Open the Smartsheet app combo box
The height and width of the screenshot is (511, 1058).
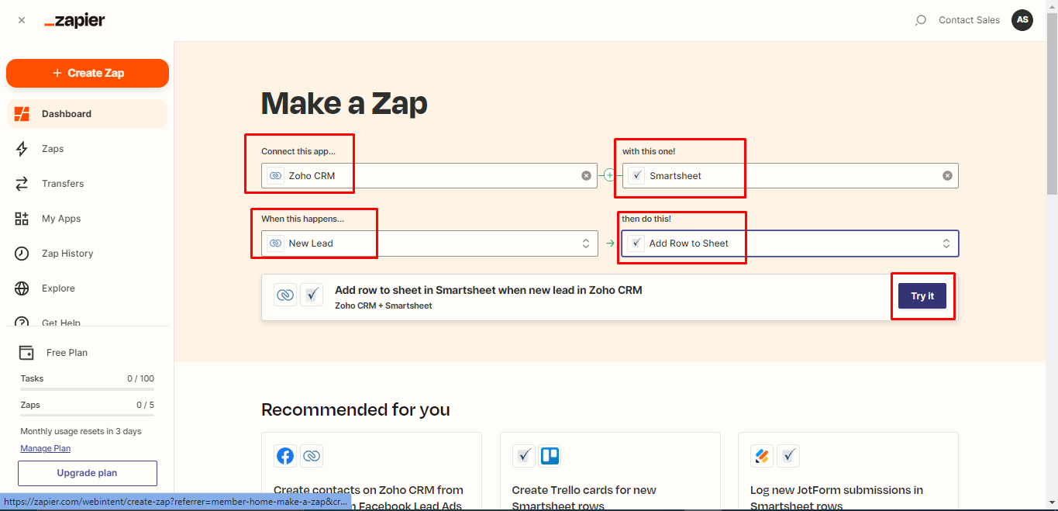point(790,176)
